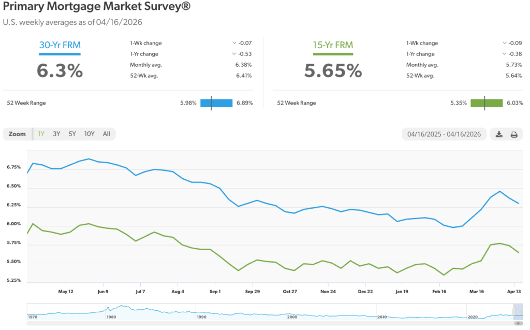Choose the 10Y zoom range

point(89,134)
